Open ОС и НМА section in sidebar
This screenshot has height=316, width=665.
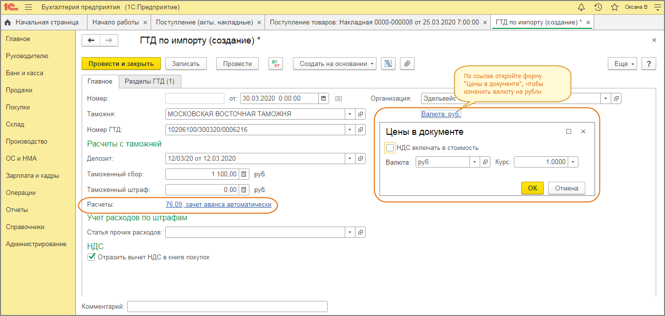(x=21, y=158)
